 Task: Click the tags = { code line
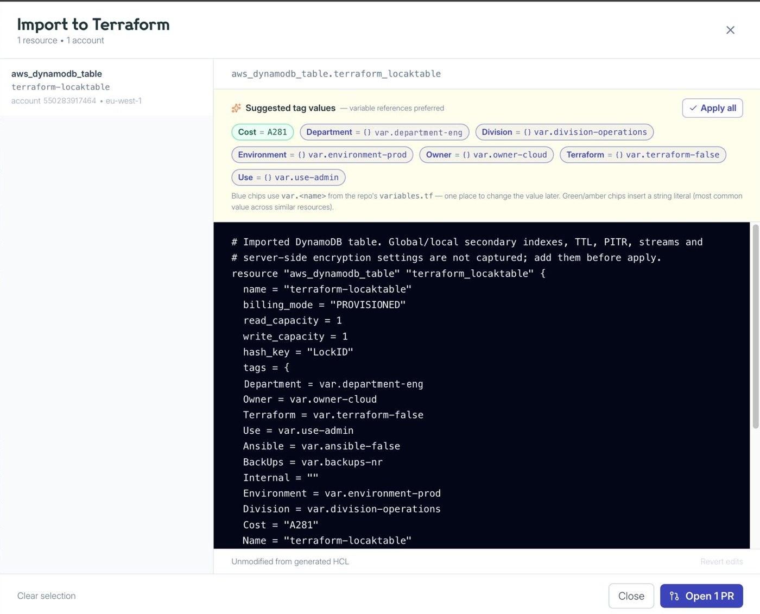pos(267,368)
